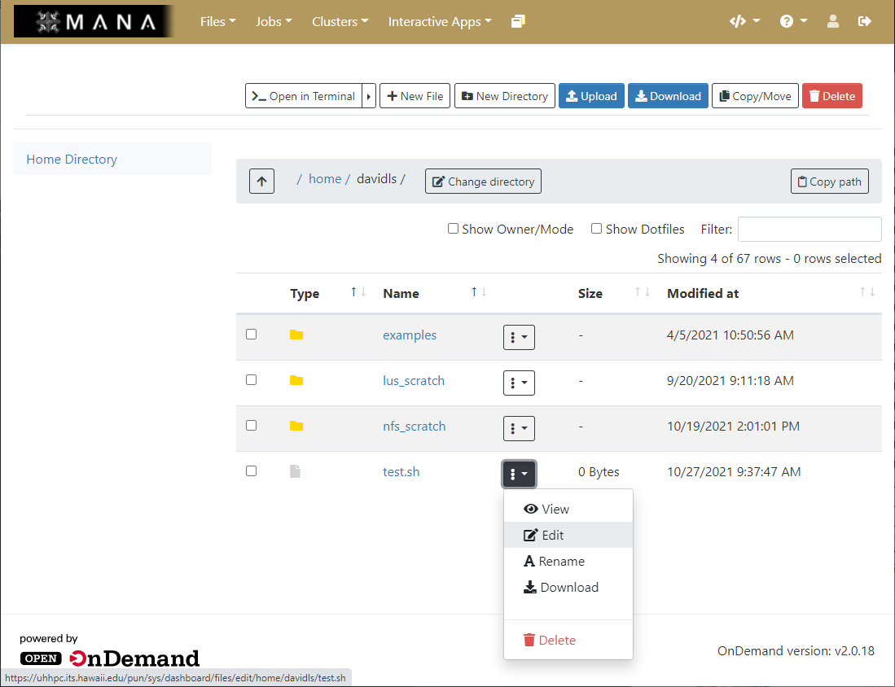Click the 10/27/2021 9:37:47 AM cell
This screenshot has height=687, width=895.
(x=734, y=472)
